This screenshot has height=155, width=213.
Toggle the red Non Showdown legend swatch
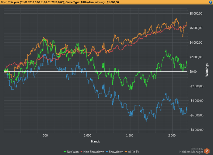click(82, 152)
